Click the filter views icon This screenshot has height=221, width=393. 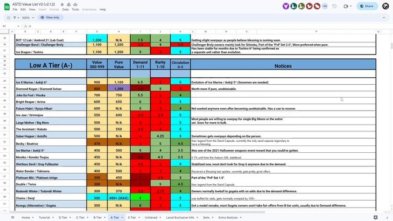(x=15, y=18)
